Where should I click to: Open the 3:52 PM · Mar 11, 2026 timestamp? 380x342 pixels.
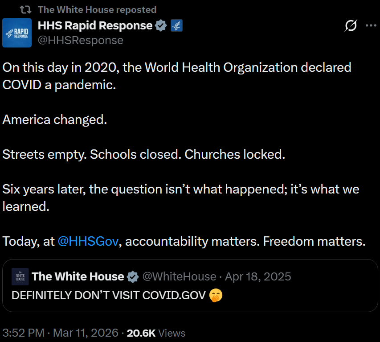61,333
